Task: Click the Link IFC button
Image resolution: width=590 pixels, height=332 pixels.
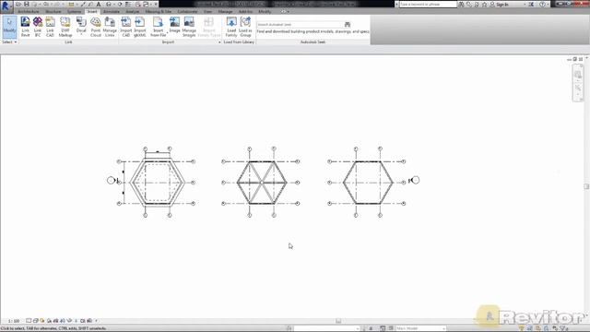Action: 38,27
